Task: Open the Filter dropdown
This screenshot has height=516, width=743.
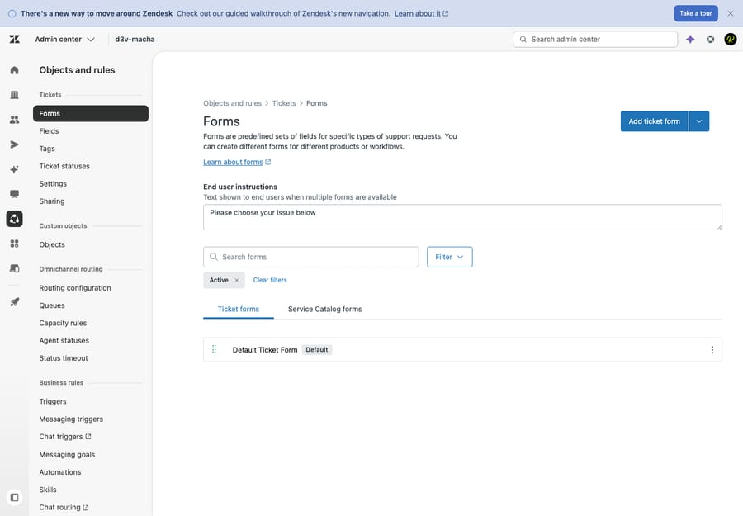Action: pos(449,257)
